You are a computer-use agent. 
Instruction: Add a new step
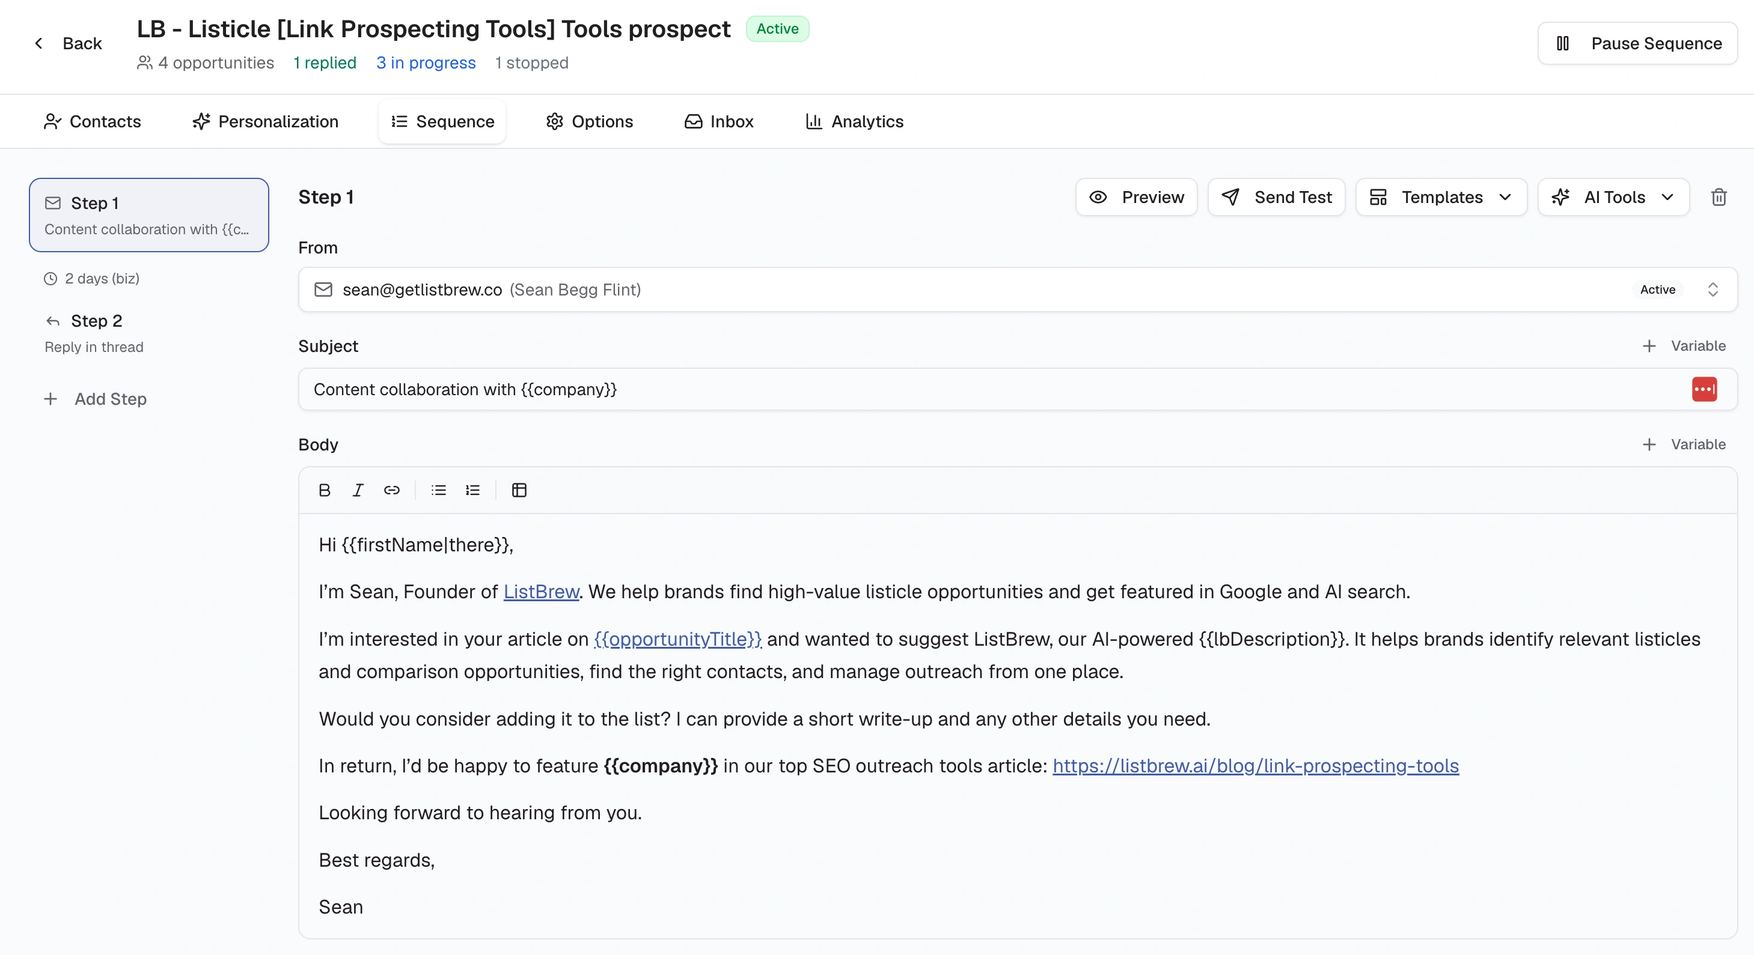click(96, 399)
